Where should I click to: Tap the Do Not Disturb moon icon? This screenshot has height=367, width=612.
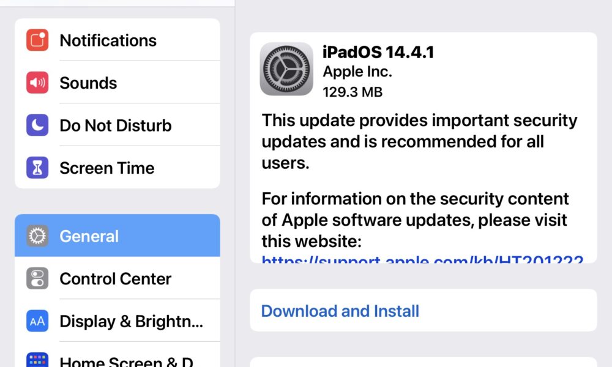tap(37, 125)
